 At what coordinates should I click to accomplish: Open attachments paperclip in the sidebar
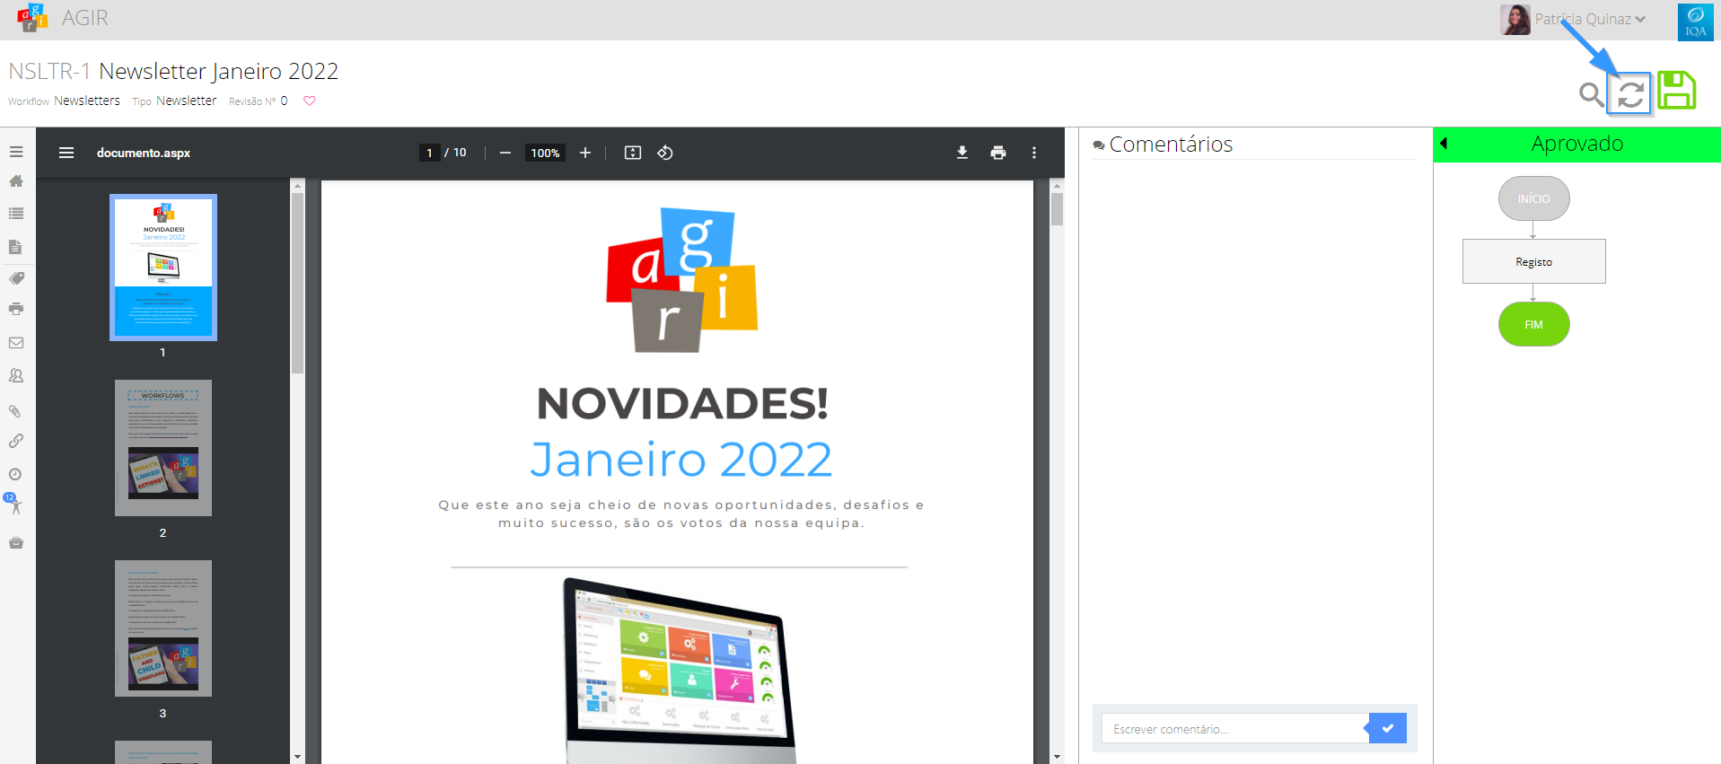15,411
